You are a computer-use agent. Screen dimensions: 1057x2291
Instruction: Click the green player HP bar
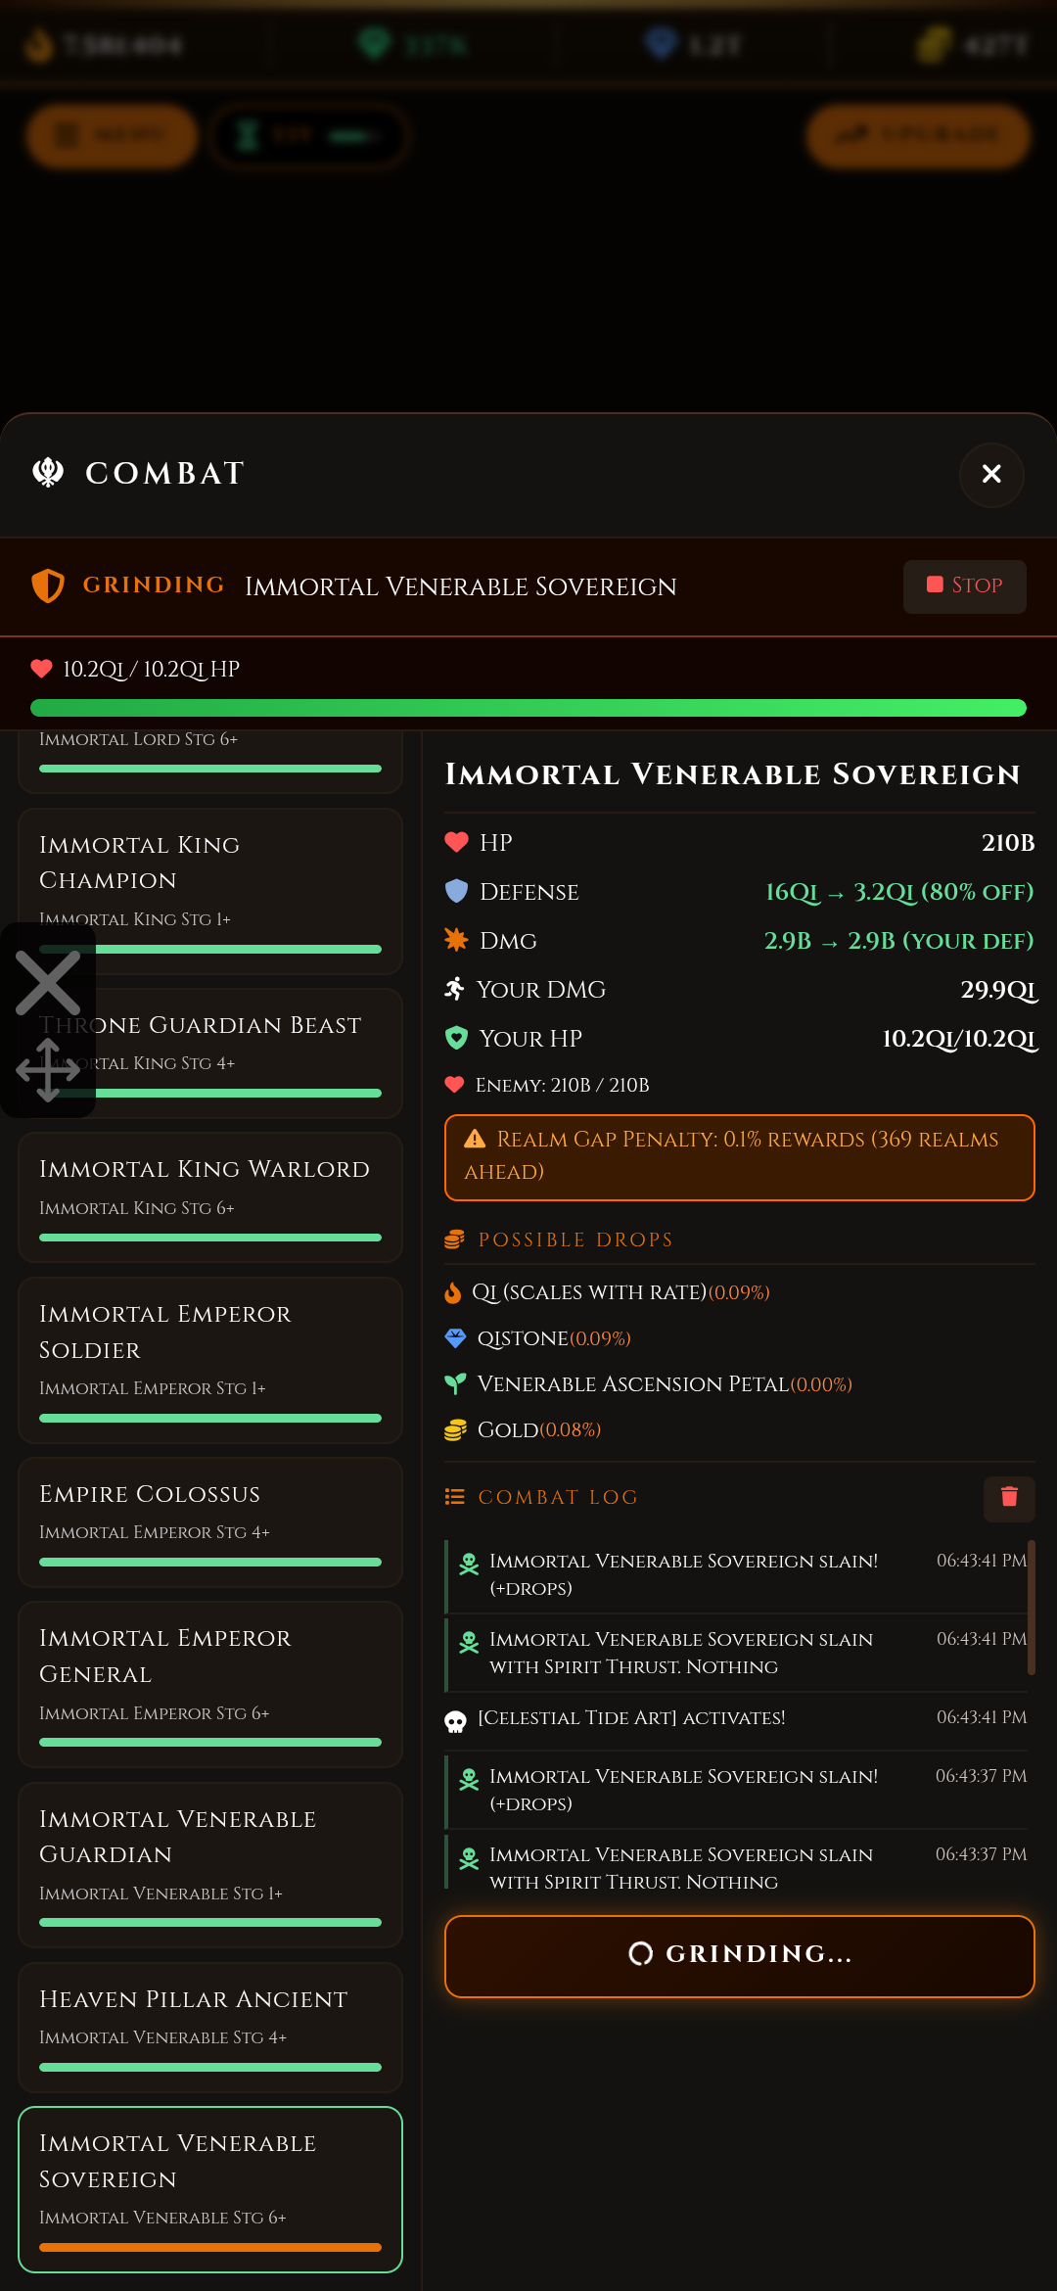pos(528,708)
